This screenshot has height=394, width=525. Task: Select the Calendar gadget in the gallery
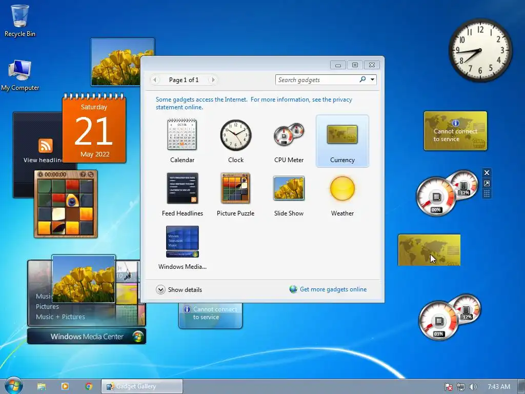pyautogui.click(x=182, y=141)
